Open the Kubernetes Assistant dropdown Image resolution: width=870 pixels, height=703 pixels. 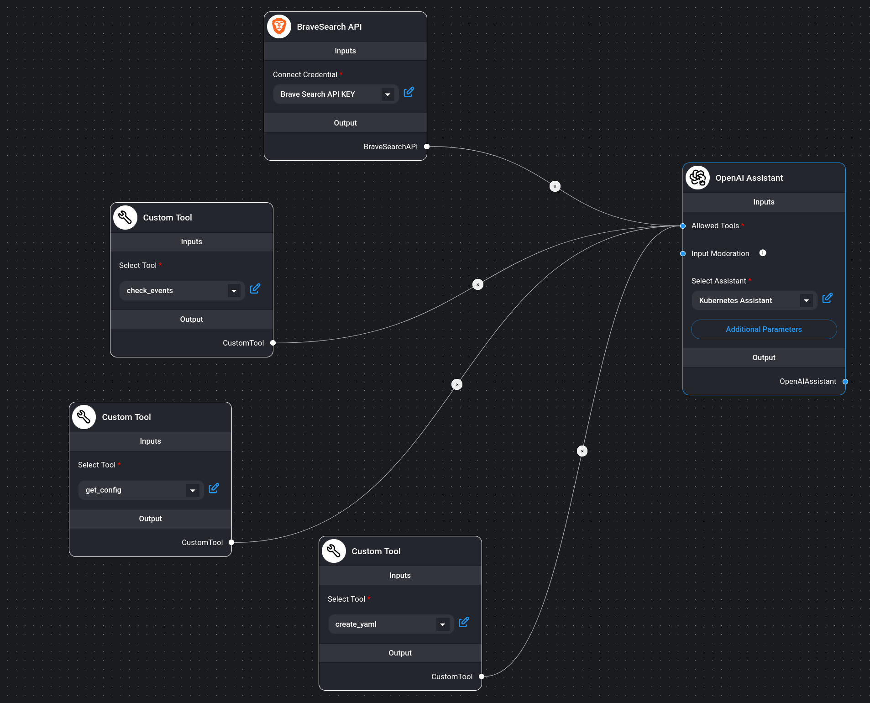coord(806,301)
